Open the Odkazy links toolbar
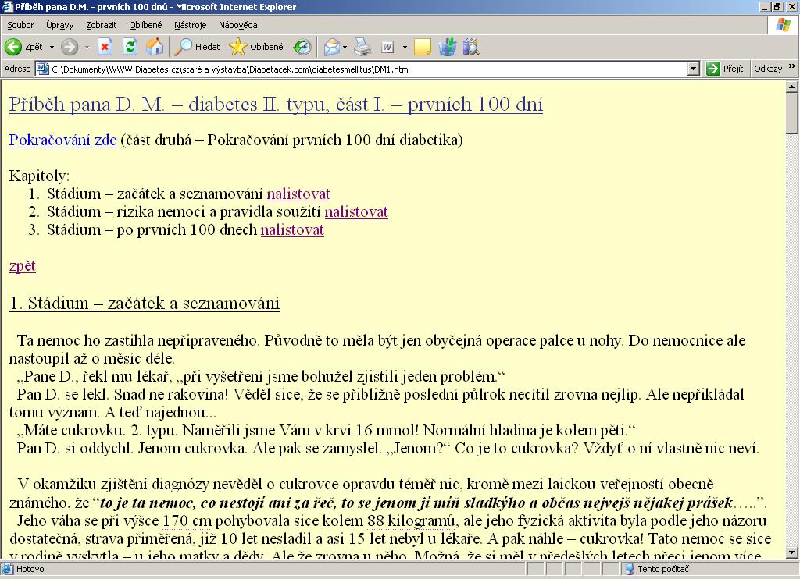800x579 pixels. click(x=768, y=69)
